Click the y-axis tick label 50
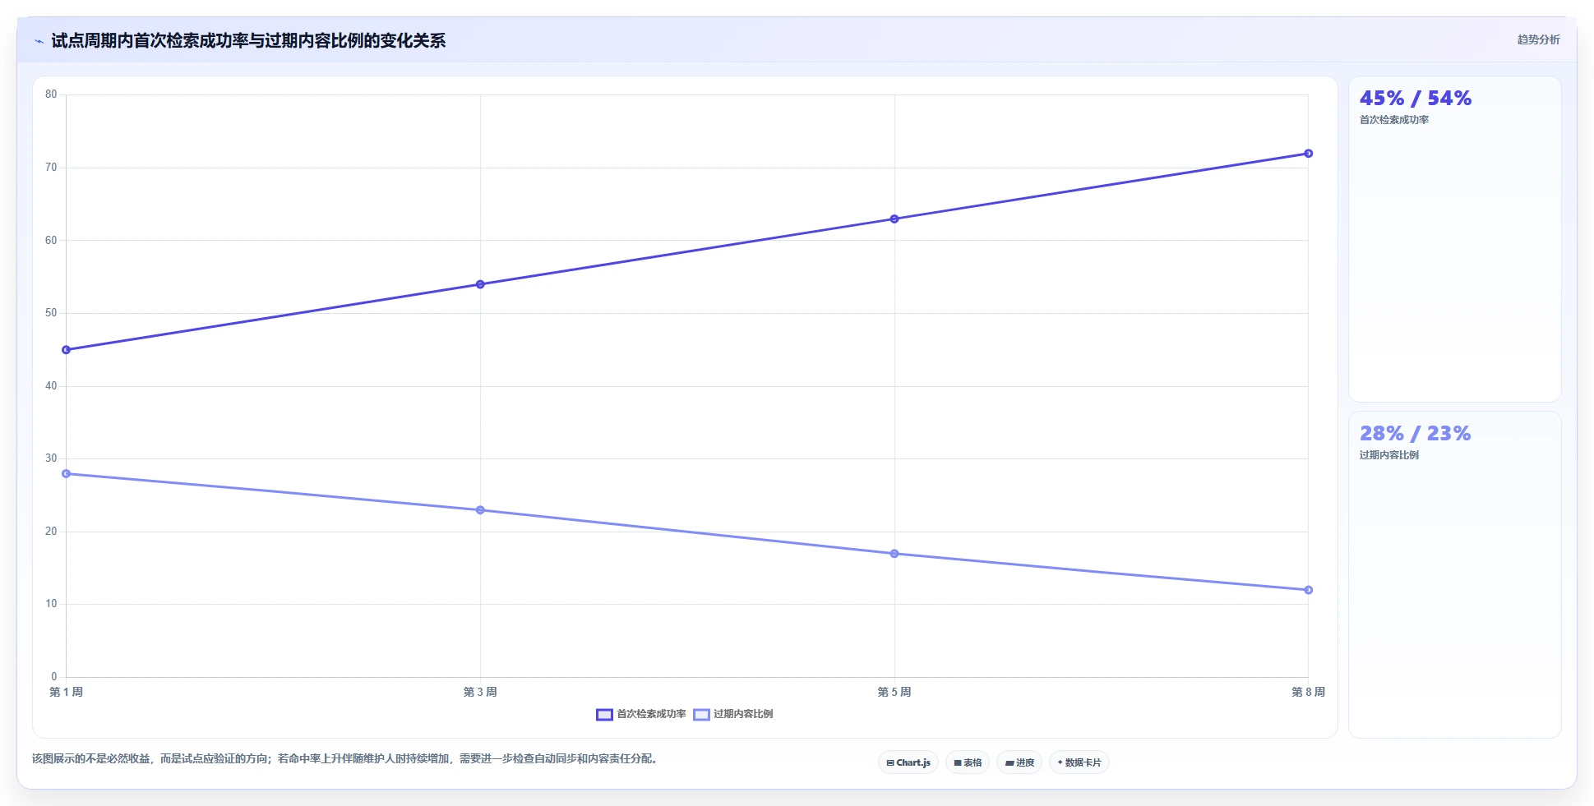The width and height of the screenshot is (1594, 806). [x=51, y=313]
